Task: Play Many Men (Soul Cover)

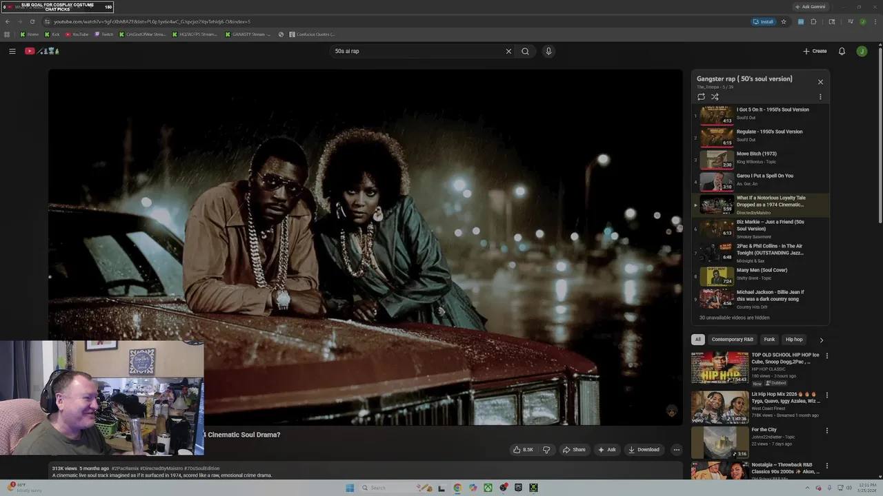Action: tap(760, 276)
